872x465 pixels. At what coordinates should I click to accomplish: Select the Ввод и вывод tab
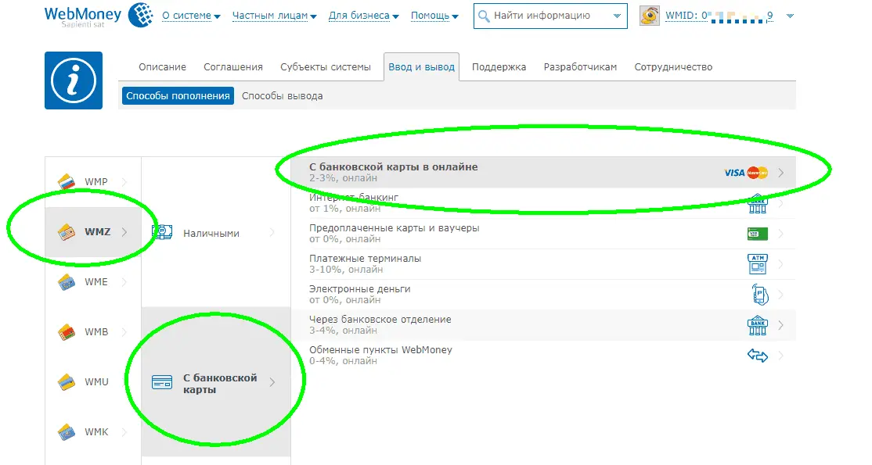pos(422,66)
